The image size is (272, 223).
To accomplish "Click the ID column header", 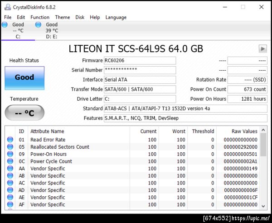I will (x=21, y=131).
